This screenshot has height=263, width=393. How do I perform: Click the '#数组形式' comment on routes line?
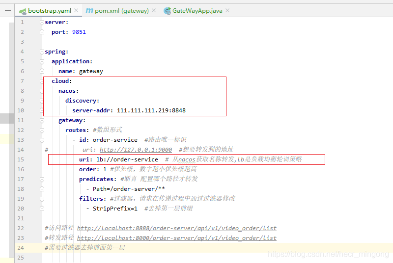point(107,130)
